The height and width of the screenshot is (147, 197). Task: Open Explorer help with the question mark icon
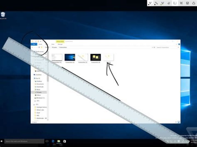pos(179,44)
